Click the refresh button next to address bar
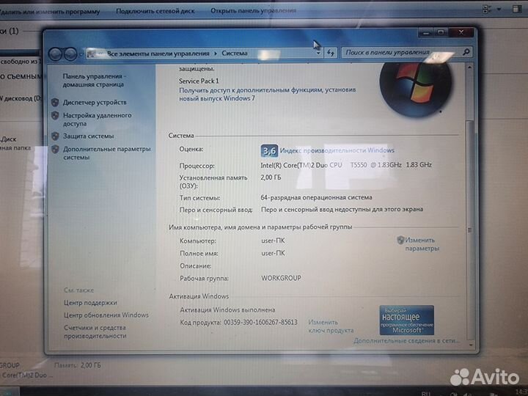The height and width of the screenshot is (396, 528). tap(330, 53)
